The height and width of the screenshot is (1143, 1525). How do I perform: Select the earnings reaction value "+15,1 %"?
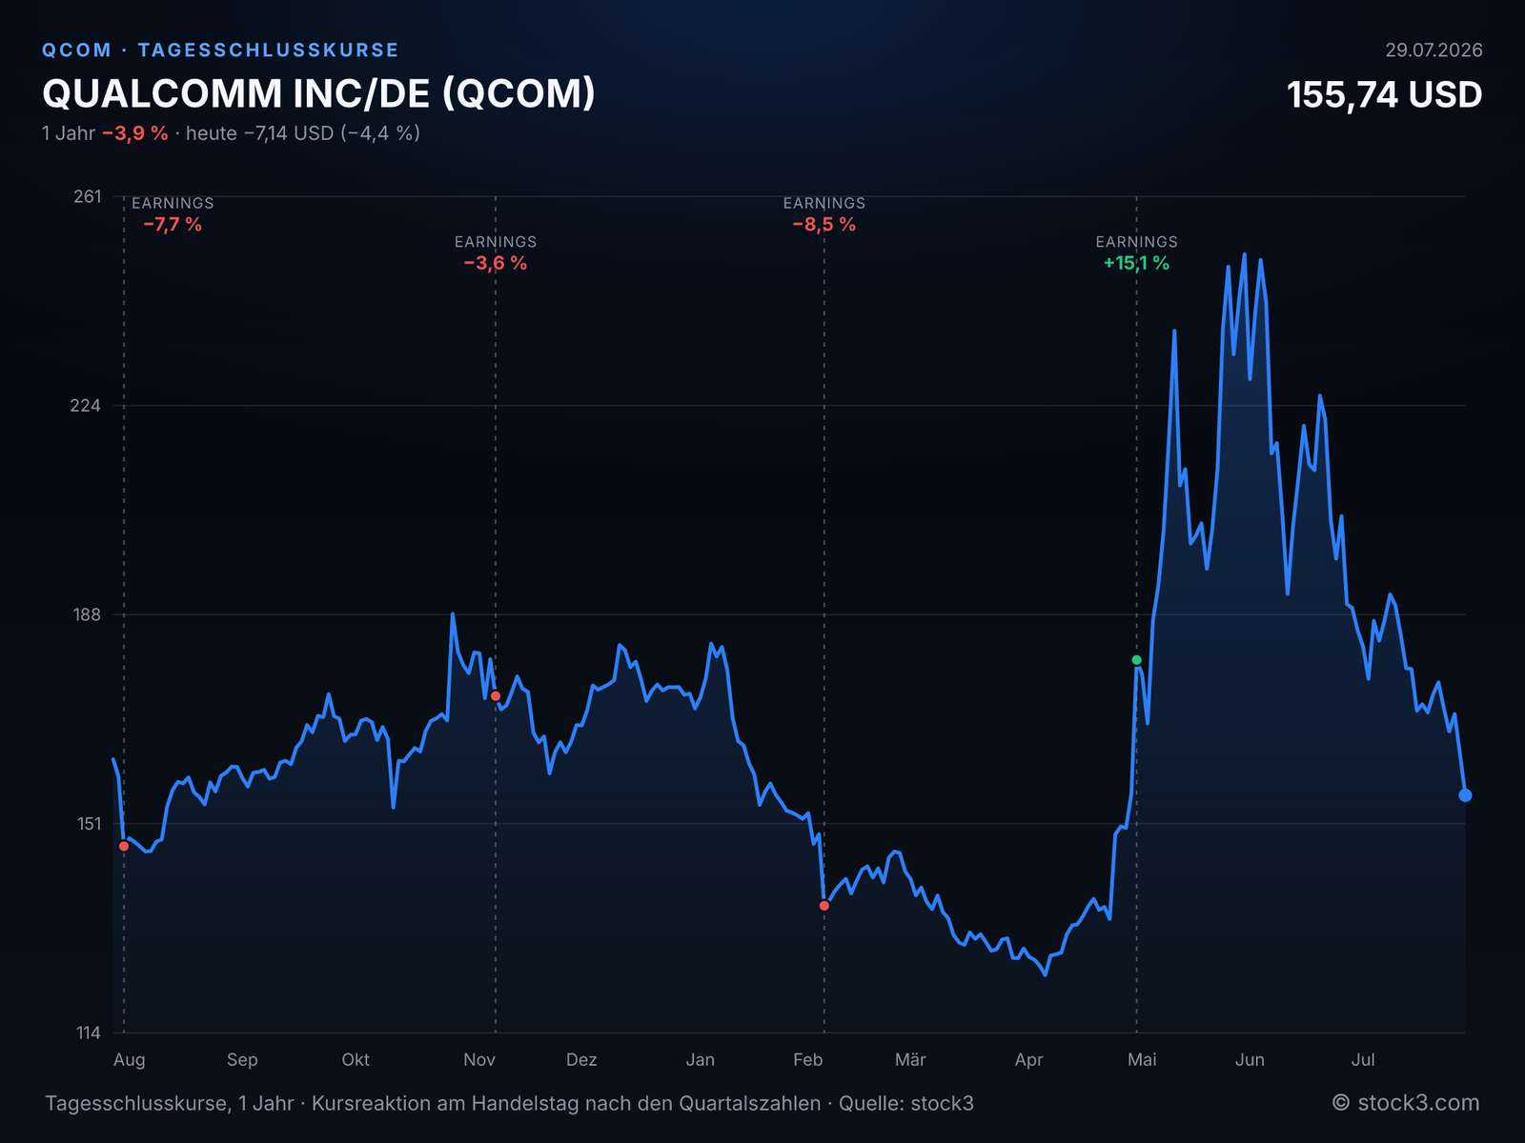(1136, 264)
